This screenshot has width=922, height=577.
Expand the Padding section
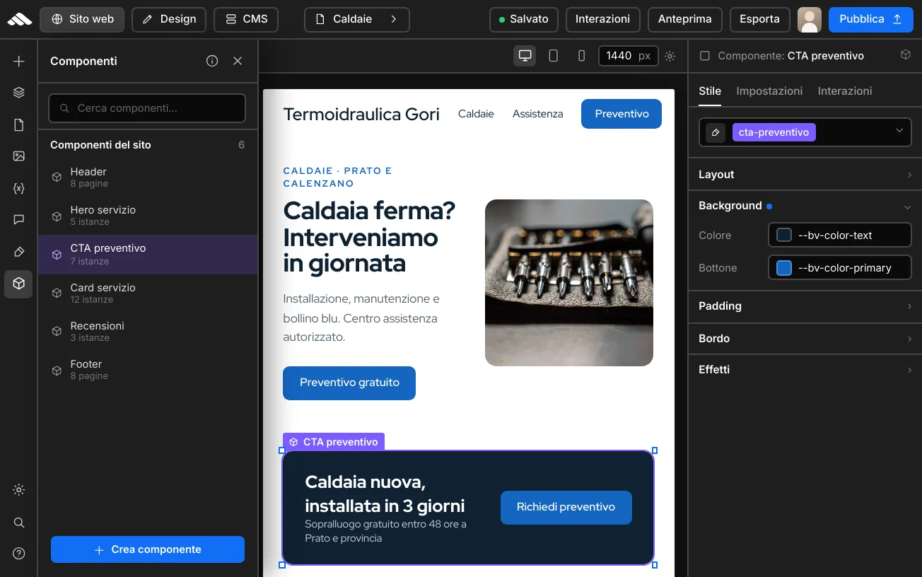click(x=805, y=306)
